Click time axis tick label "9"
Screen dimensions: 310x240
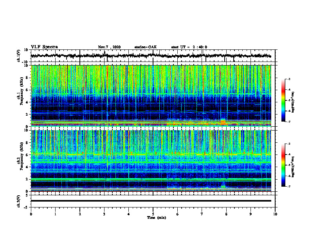(251, 214)
